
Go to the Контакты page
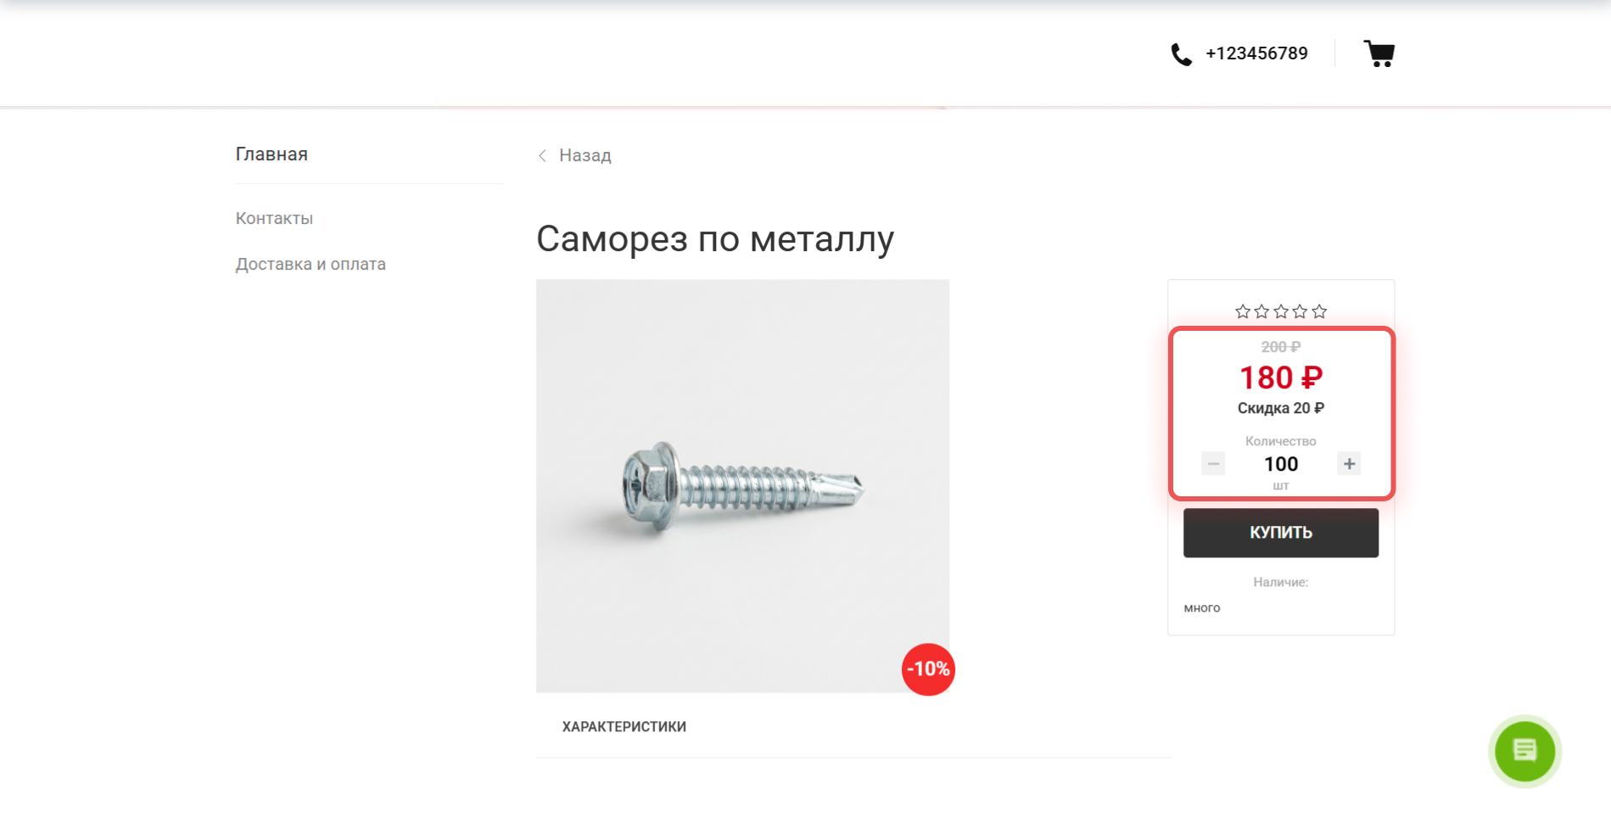(274, 218)
